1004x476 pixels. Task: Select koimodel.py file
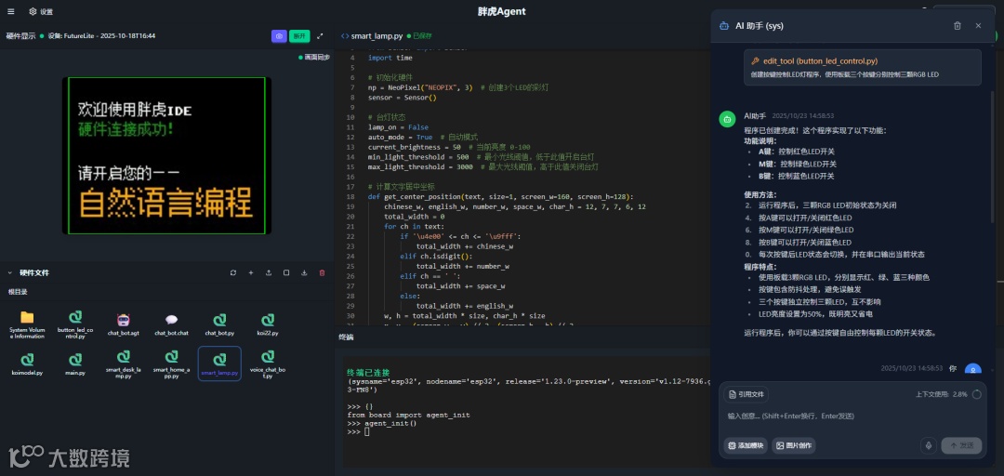(27, 364)
